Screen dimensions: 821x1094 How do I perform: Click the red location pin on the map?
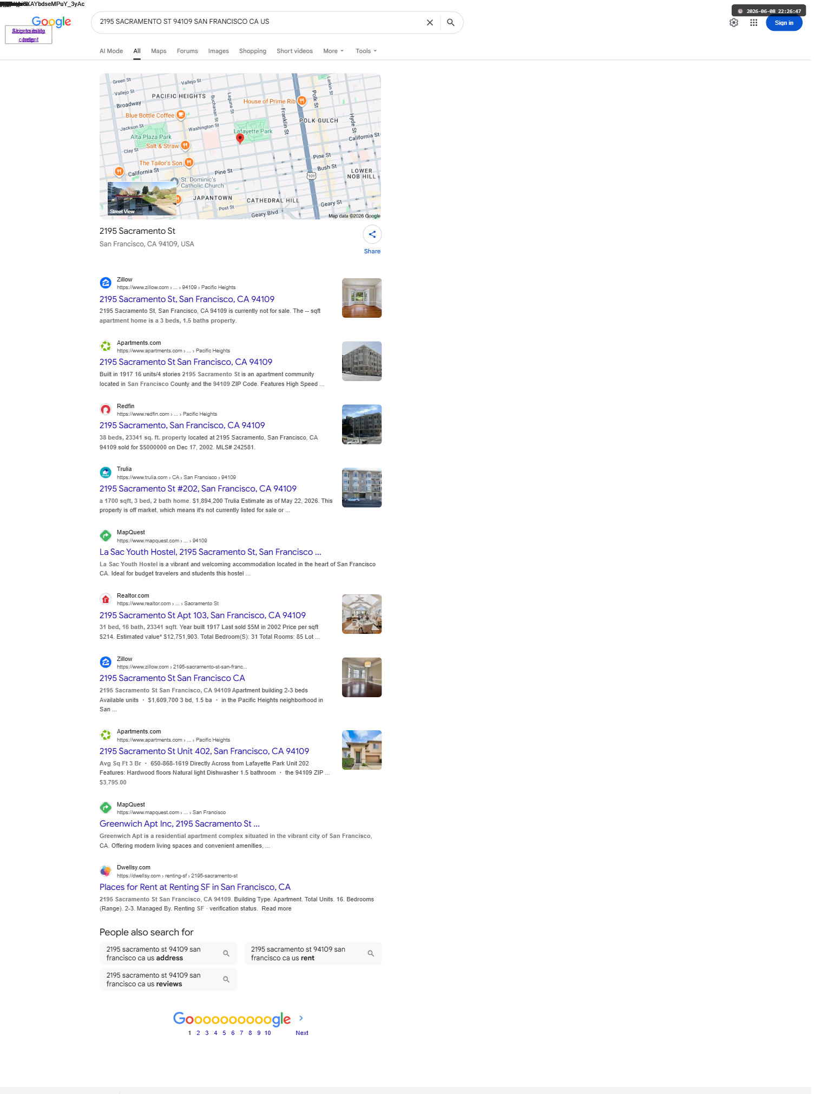click(240, 139)
